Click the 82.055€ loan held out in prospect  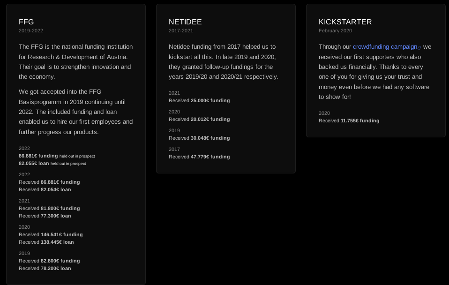click(52, 163)
